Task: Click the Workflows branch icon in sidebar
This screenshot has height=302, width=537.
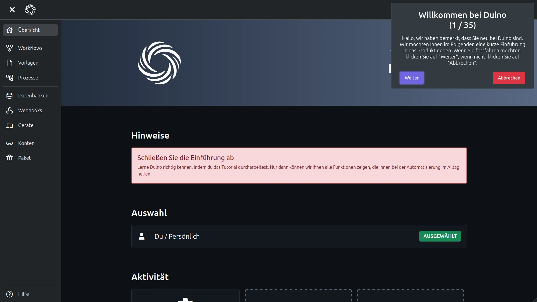Action: (10, 48)
